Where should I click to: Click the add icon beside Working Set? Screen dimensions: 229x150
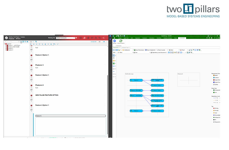coord(76,38)
